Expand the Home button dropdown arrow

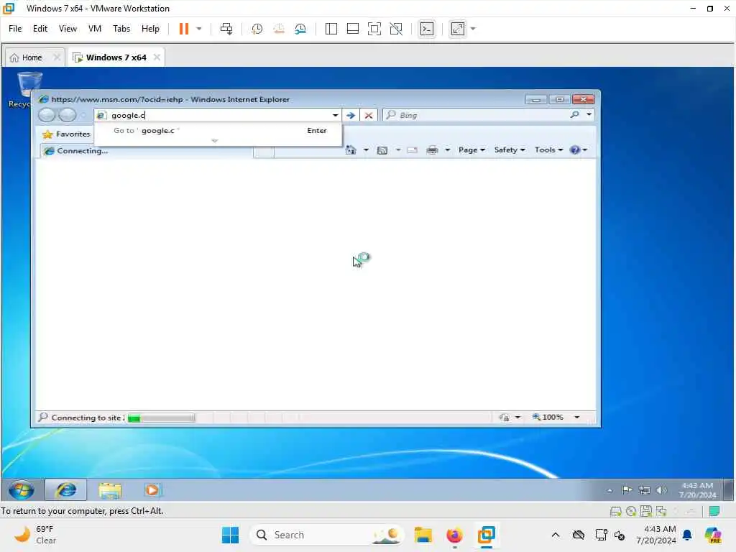(x=366, y=150)
